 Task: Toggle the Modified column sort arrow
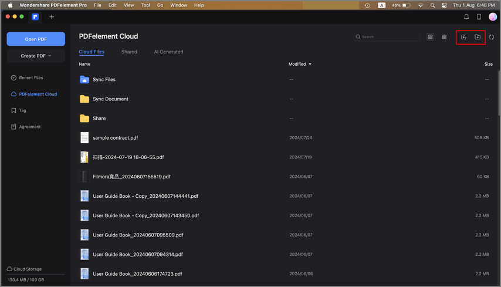[310, 64]
